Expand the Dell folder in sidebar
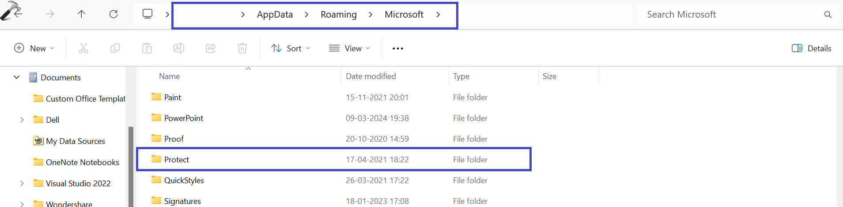The width and height of the screenshot is (843, 207). tap(22, 120)
